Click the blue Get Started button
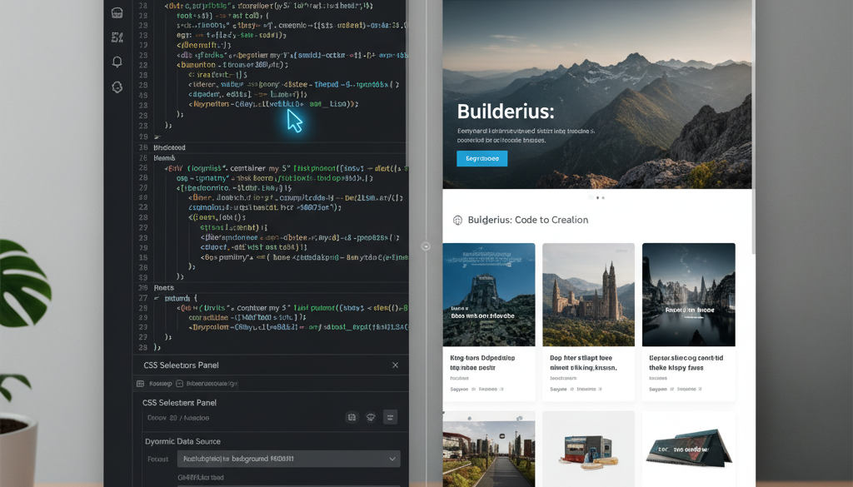The width and height of the screenshot is (853, 487). pyautogui.click(x=481, y=158)
